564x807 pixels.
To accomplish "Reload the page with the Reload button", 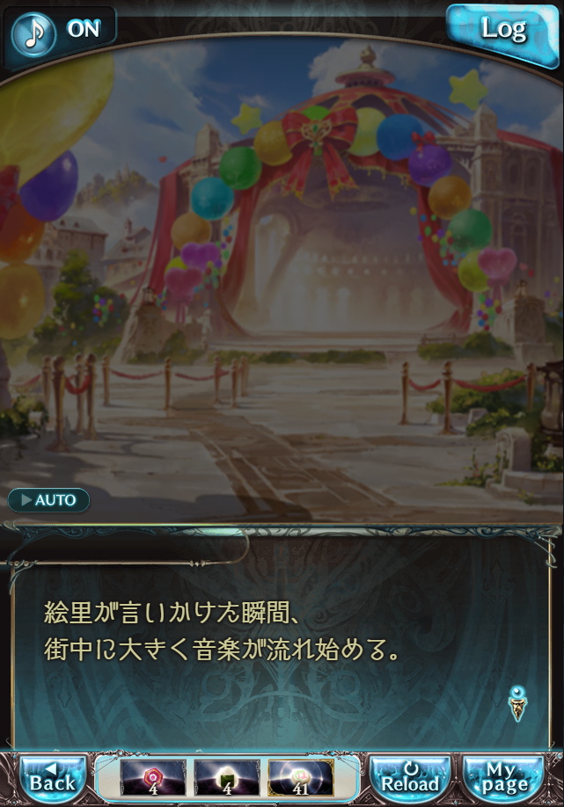I will point(409,778).
